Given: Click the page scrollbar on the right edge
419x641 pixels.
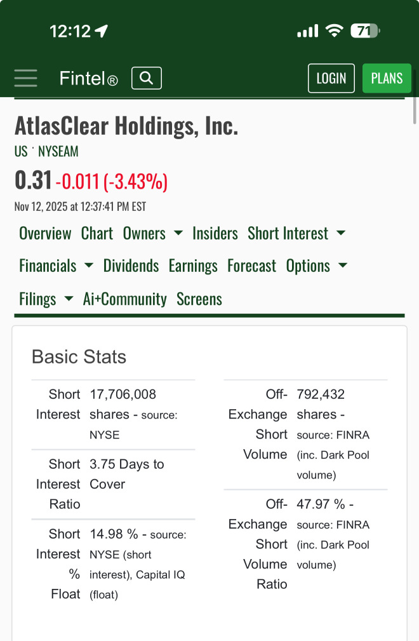Looking at the screenshot, I should pyautogui.click(x=415, y=108).
